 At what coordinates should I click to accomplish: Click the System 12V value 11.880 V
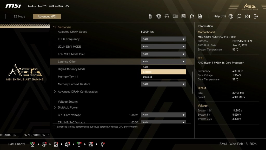[x=237, y=110]
